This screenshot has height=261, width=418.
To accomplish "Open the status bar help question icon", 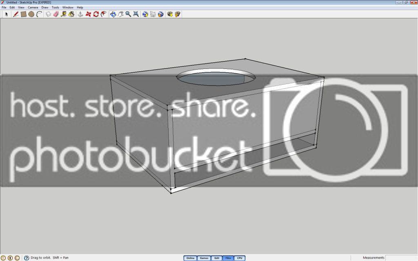I will (x=27, y=258).
